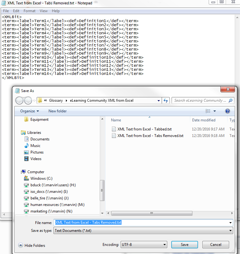Click the search magnifier icon

click(230, 100)
